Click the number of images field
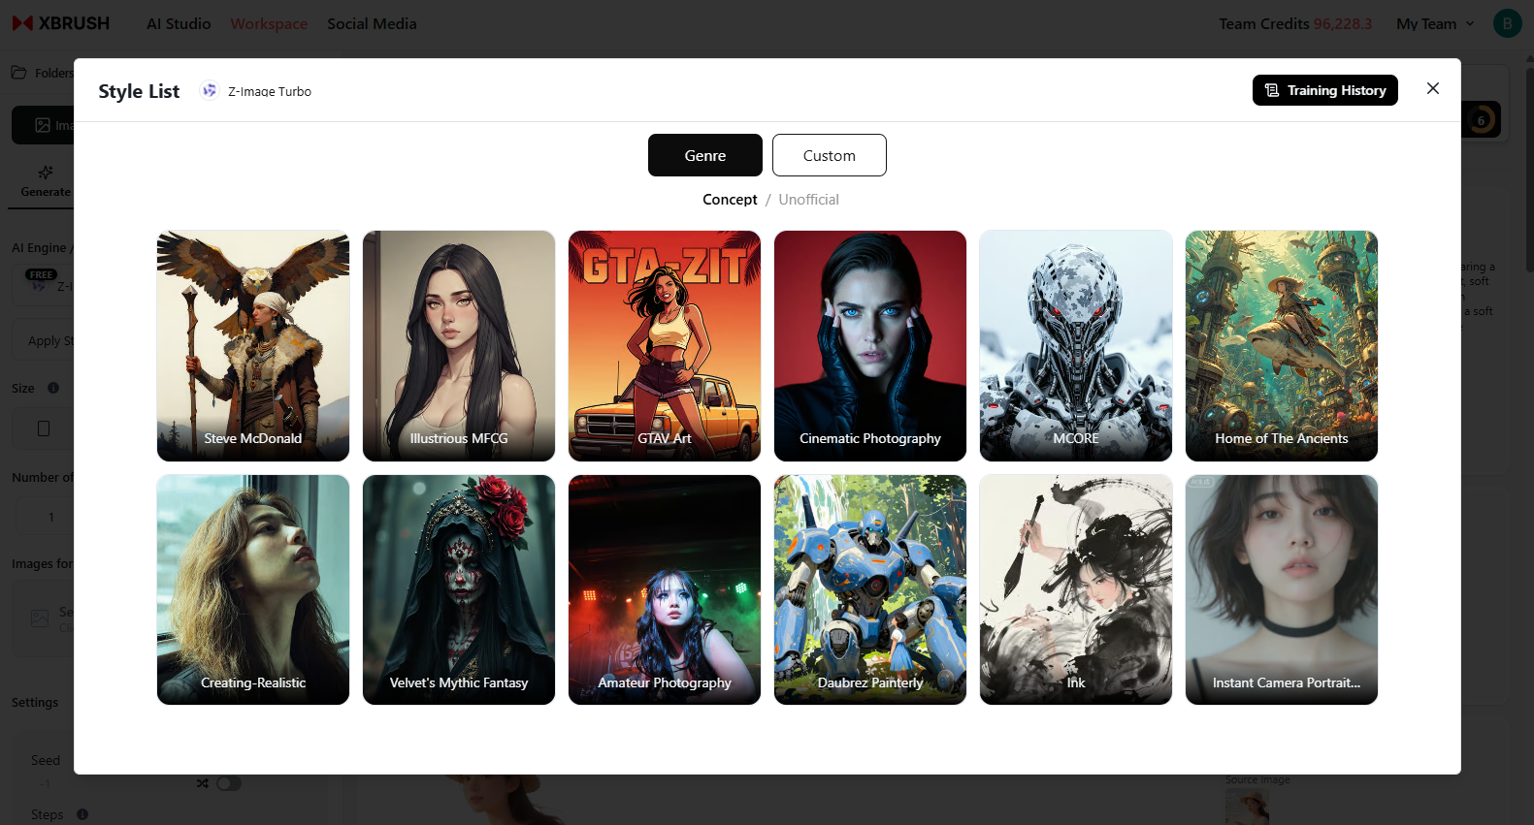Screen dimensions: 1534x825 [46, 517]
